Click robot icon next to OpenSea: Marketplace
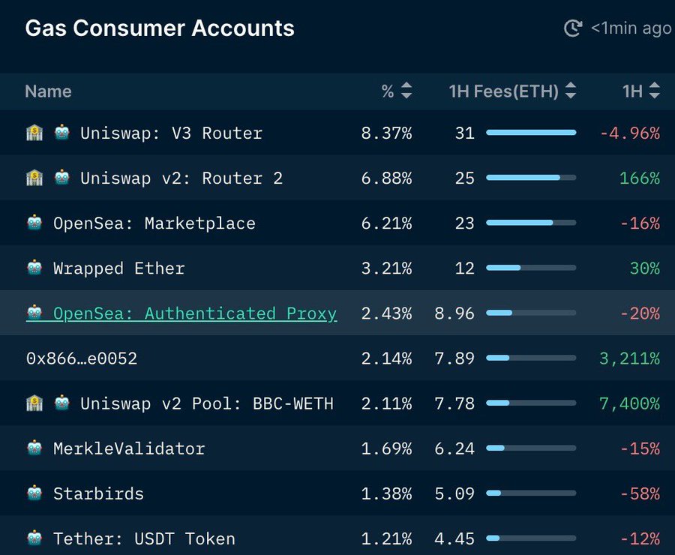675x555 pixels. (x=34, y=223)
